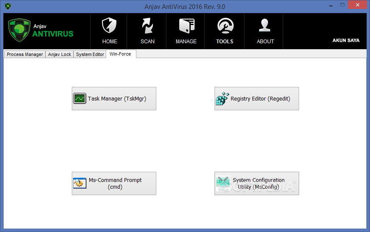Open the HOME shield icon
The image size is (370, 232).
(x=109, y=25)
